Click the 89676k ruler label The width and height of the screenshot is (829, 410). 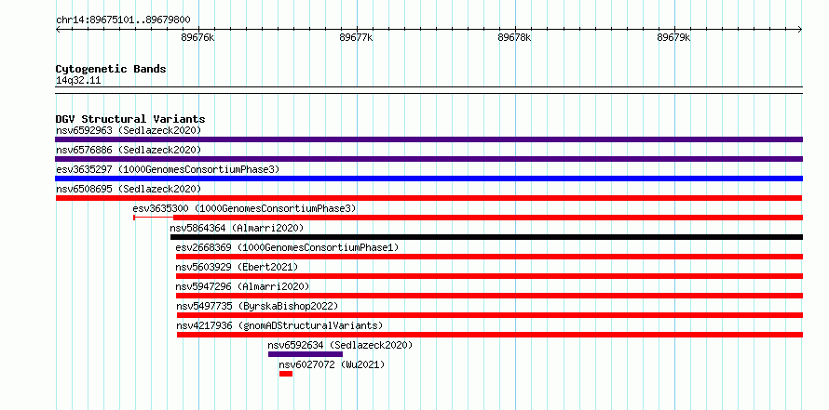(x=197, y=37)
